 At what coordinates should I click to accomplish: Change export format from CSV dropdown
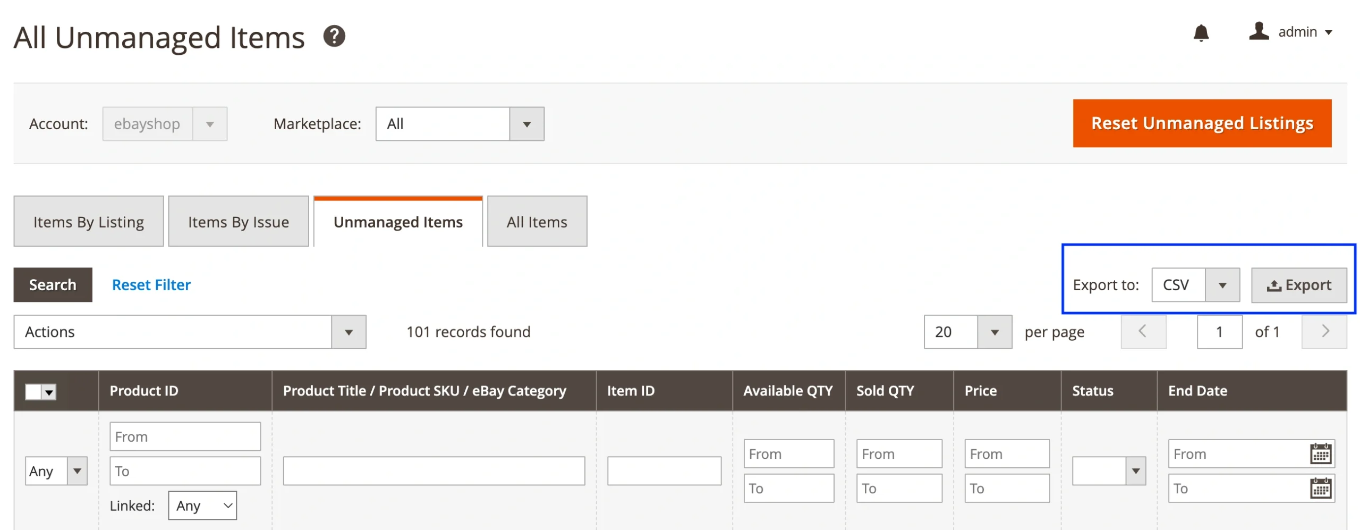[x=1223, y=285]
